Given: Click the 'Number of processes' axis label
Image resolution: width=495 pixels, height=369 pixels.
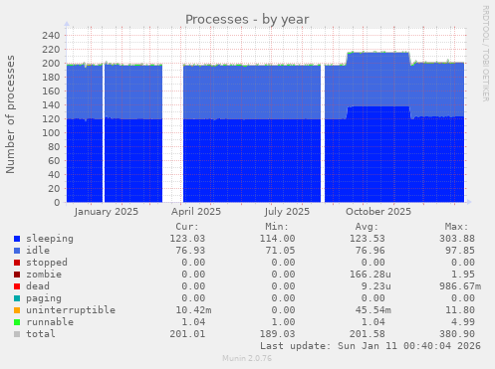Looking at the screenshot, I should click(10, 114).
